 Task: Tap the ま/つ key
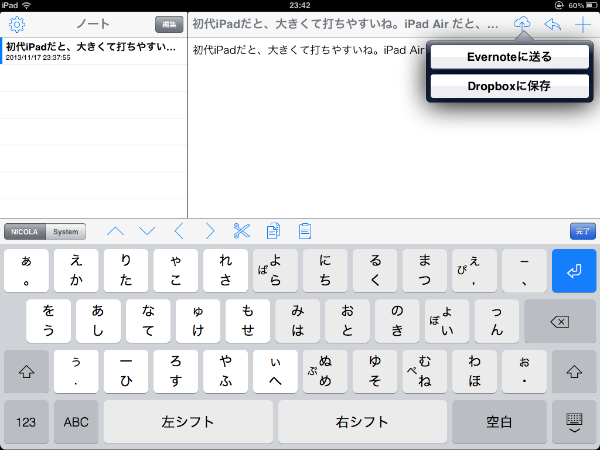coord(425,271)
